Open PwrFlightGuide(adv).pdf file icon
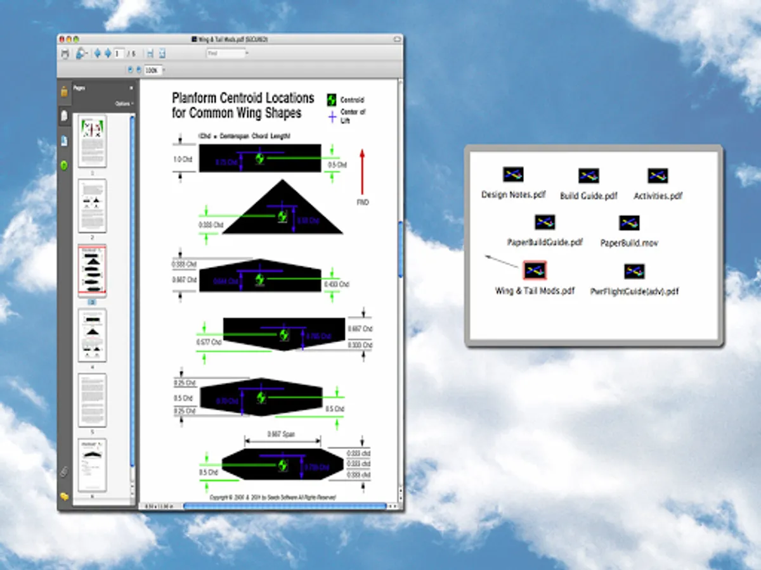 [x=634, y=272]
